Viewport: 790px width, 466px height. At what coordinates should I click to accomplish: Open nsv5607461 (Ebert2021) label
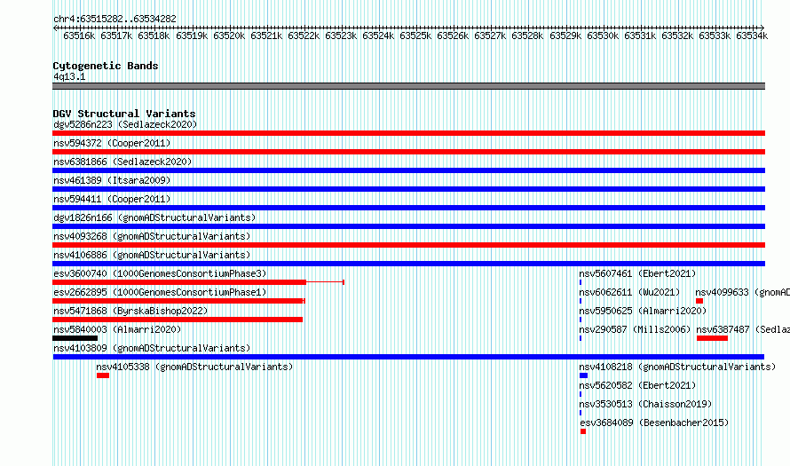637,273
